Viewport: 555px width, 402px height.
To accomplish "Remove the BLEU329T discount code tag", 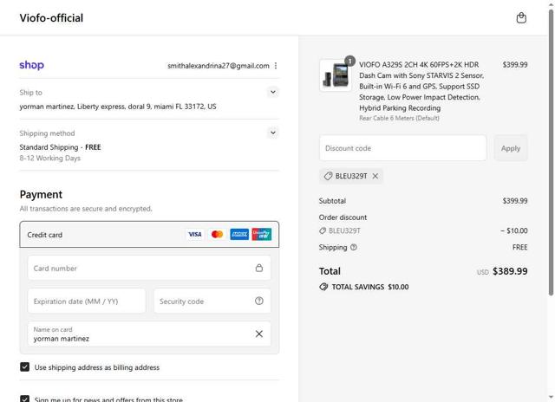I will click(x=375, y=176).
